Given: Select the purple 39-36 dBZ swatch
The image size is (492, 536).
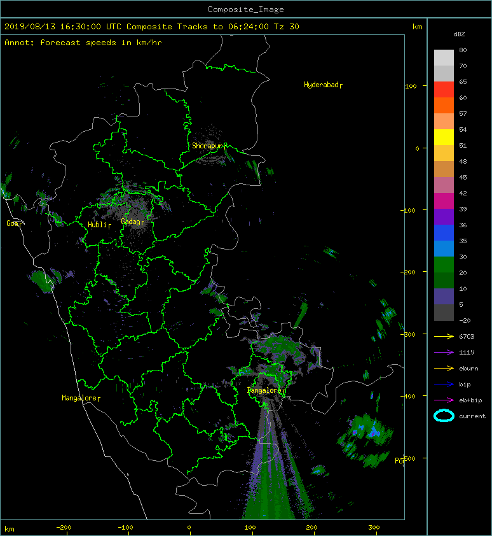Looking at the screenshot, I should [444, 216].
